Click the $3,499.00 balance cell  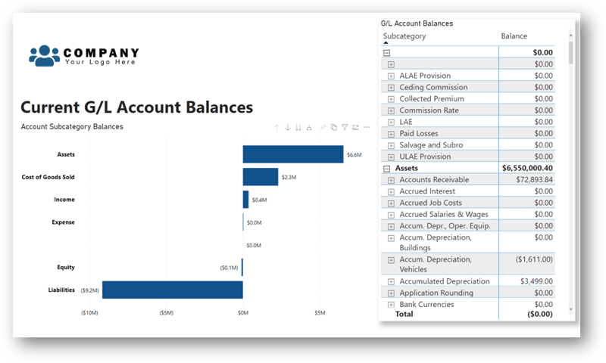click(536, 281)
